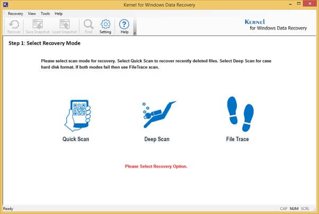This screenshot has height=214, width=319.
Task: Open the Tools menu
Action: pos(45,14)
